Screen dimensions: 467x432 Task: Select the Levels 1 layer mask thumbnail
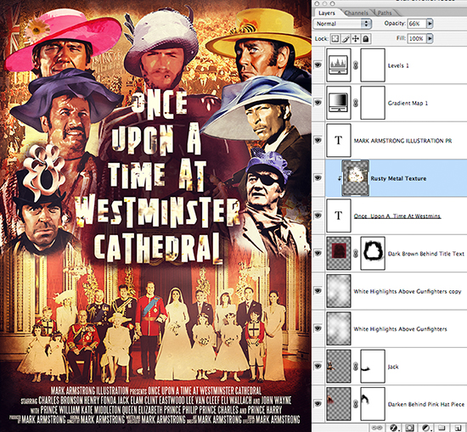click(373, 65)
